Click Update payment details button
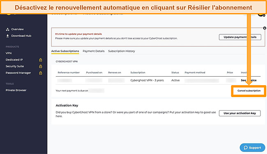This screenshot has width=267, height=154. click(x=240, y=37)
